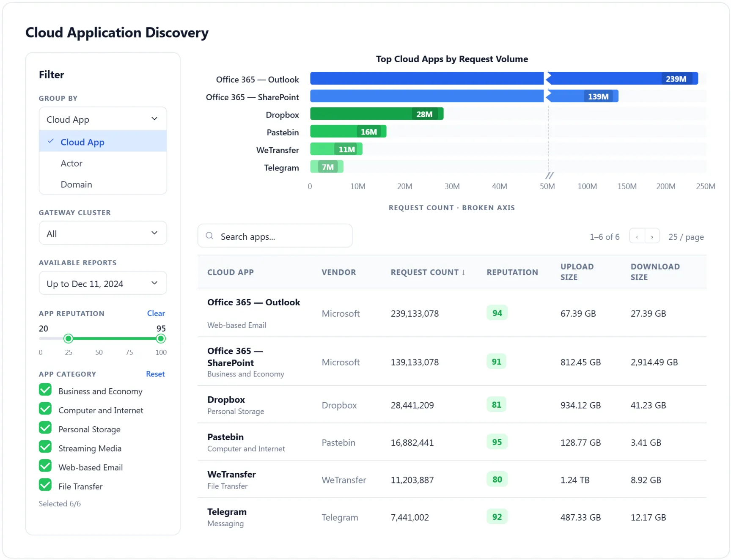The image size is (731, 560).
Task: Uncheck Personal Storage category
Action: [45, 428]
